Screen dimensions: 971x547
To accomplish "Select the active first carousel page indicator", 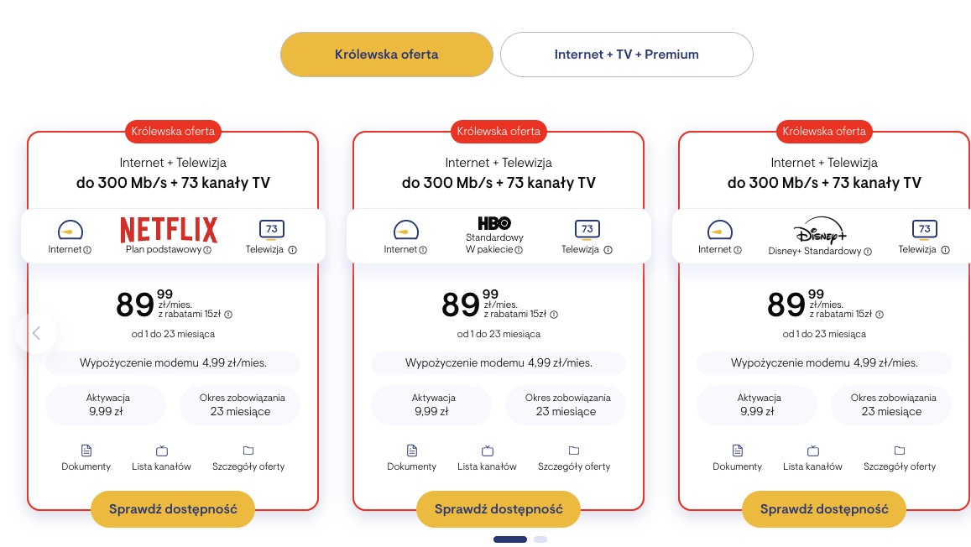I will tap(510, 539).
